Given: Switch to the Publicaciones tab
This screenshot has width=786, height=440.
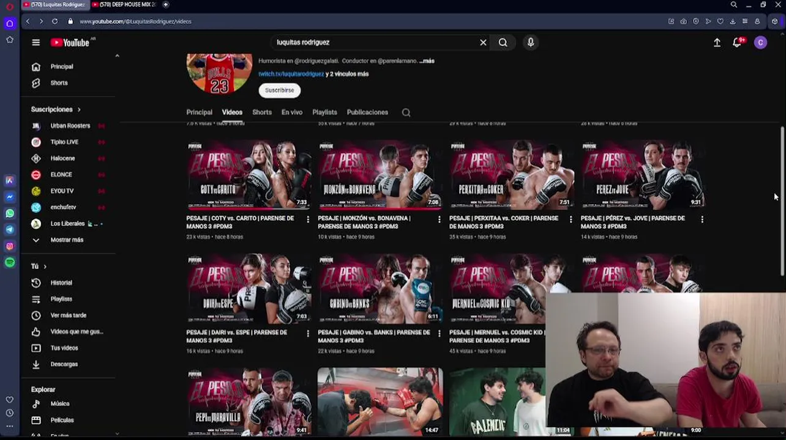Looking at the screenshot, I should coord(367,112).
